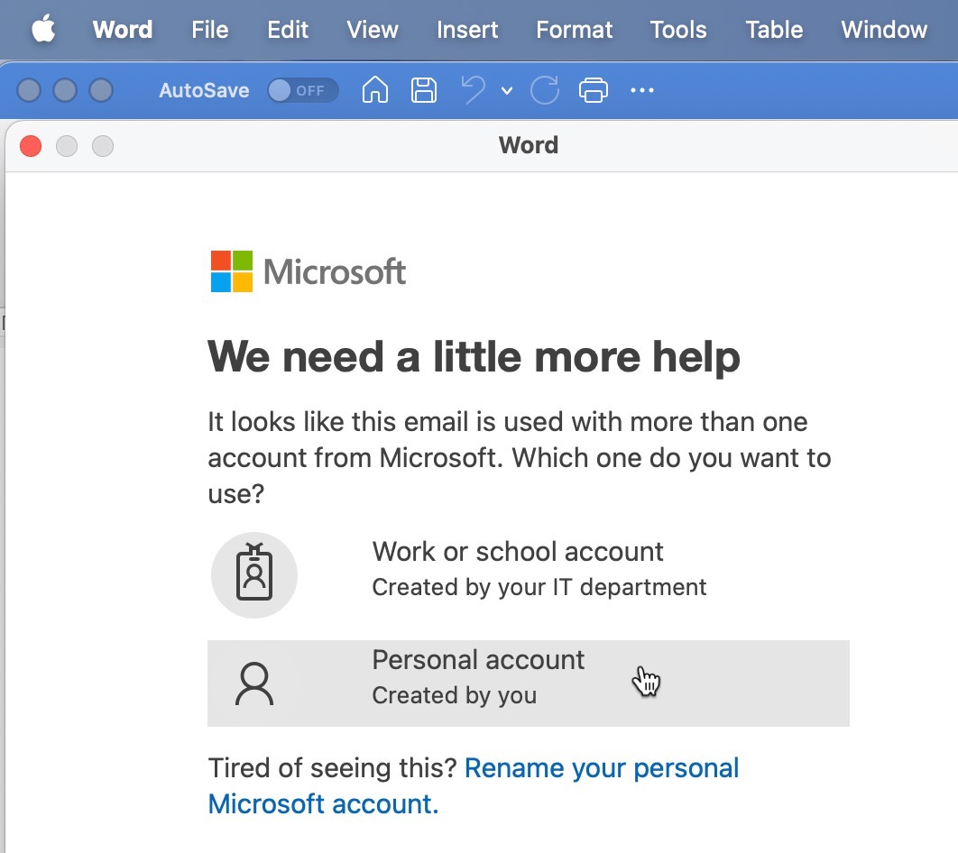The width and height of the screenshot is (958, 853).
Task: Open the Edit menu
Action: [287, 30]
